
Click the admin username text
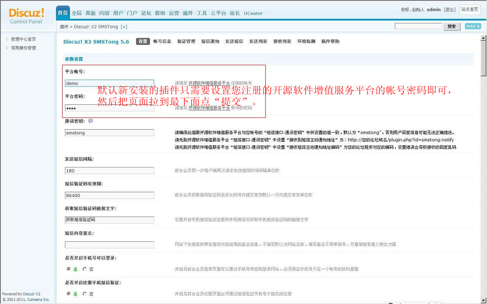pyautogui.click(x=434, y=10)
